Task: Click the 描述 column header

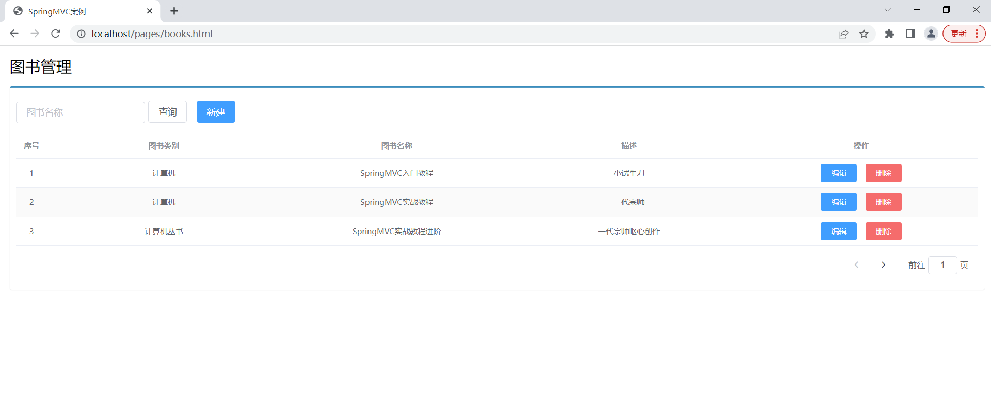Action: tap(629, 146)
